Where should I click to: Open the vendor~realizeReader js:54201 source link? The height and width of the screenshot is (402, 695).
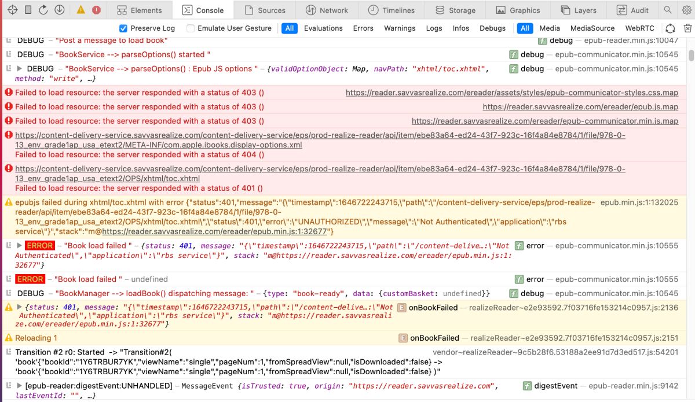(x=555, y=352)
